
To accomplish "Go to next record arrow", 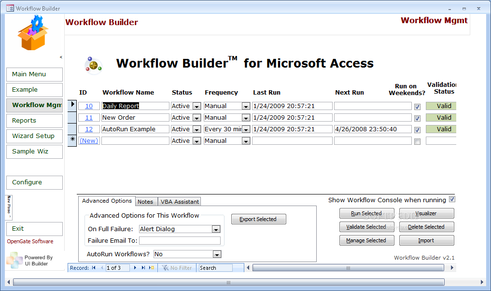I will coord(135,268).
